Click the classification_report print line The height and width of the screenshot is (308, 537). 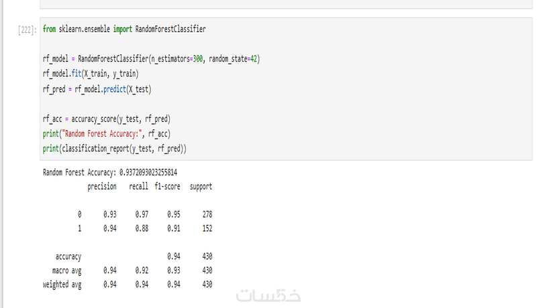pos(114,149)
